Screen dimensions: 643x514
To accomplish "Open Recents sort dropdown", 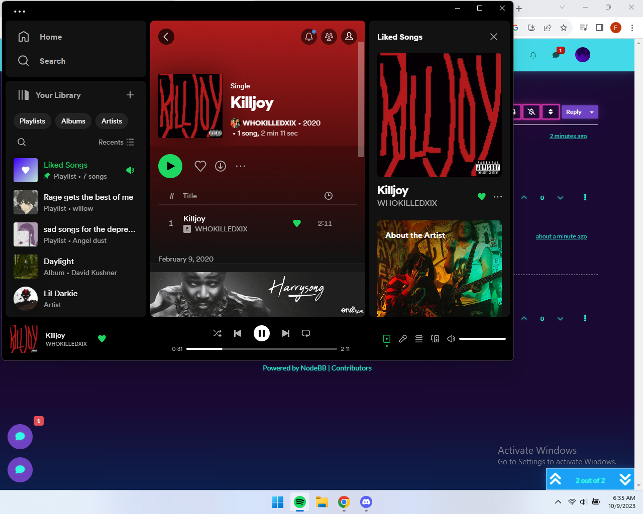I will (116, 142).
